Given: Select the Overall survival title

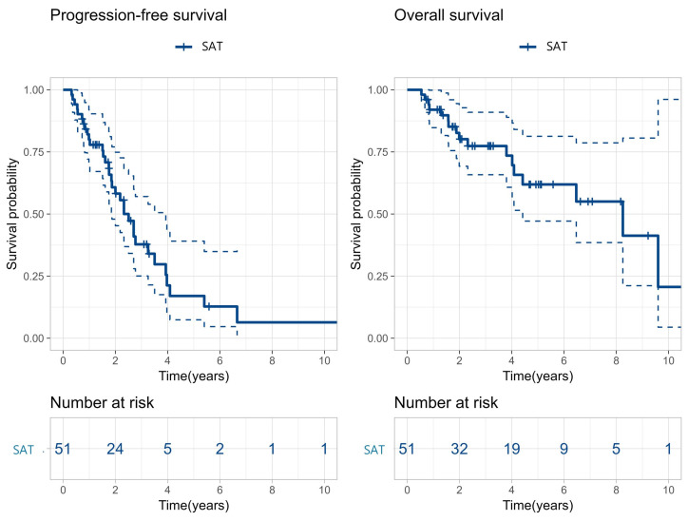Looking at the screenshot, I should pos(449,15).
